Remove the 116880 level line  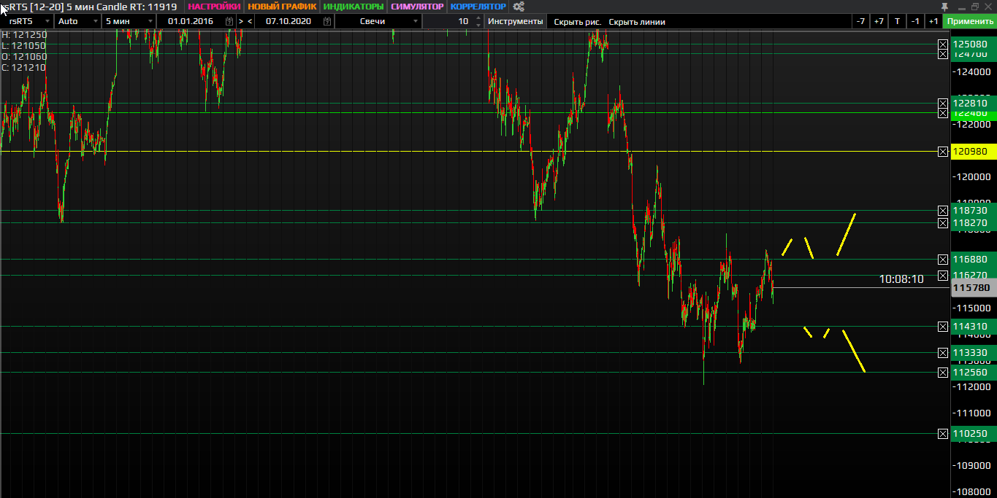point(942,260)
